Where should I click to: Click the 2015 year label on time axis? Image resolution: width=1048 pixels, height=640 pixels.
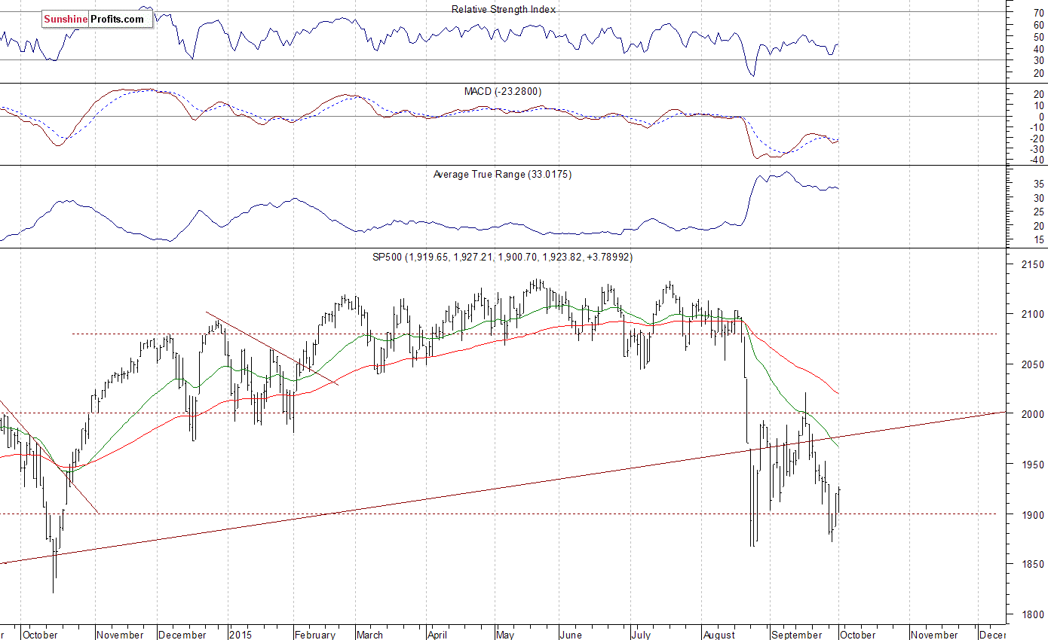pos(241,635)
